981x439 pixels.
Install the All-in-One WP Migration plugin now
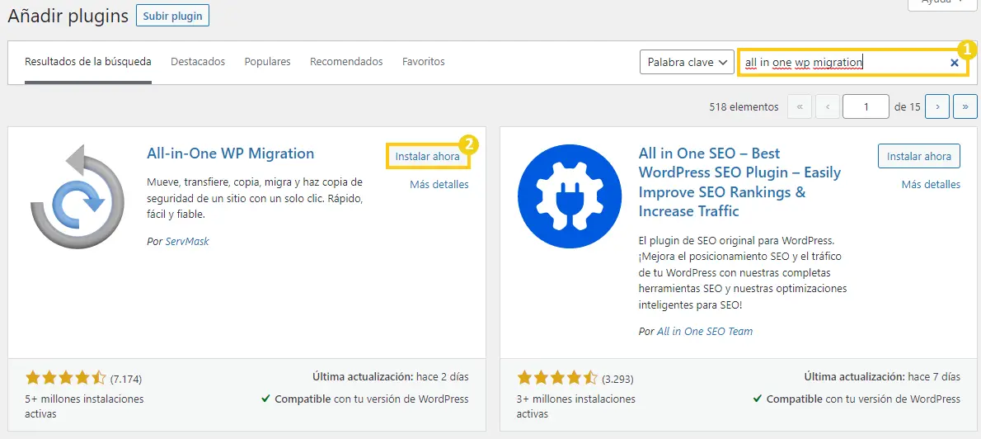pos(427,157)
